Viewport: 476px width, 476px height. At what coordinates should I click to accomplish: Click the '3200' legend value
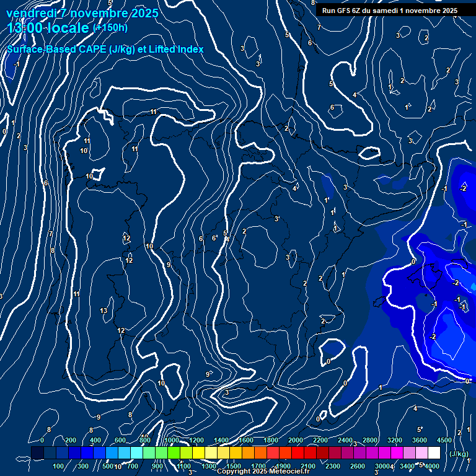click(395, 440)
